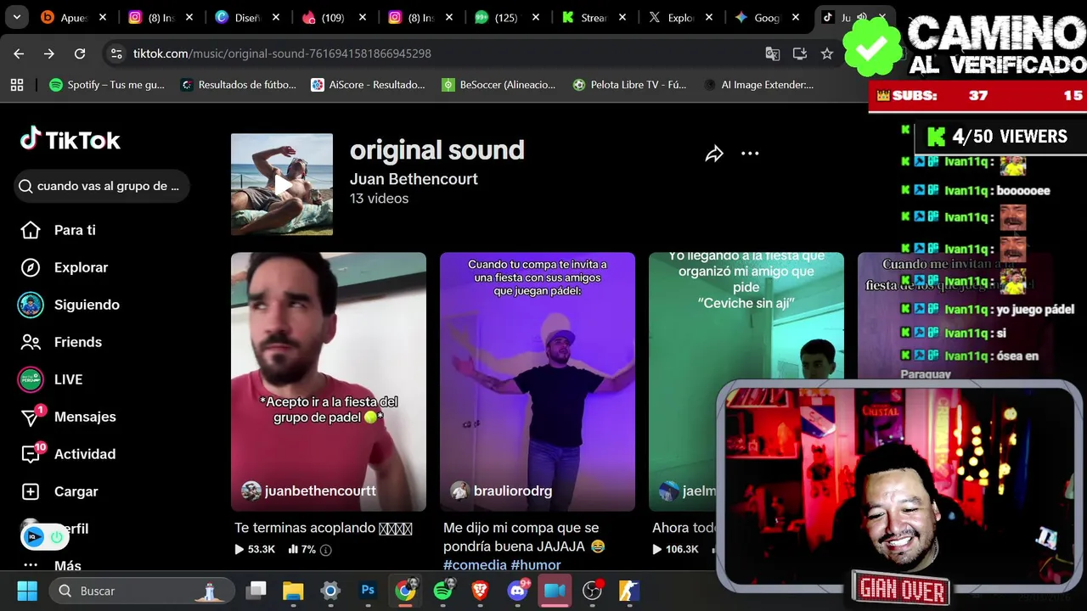Open Task View in taskbar
Viewport: 1087px width, 611px height.
pos(256,591)
